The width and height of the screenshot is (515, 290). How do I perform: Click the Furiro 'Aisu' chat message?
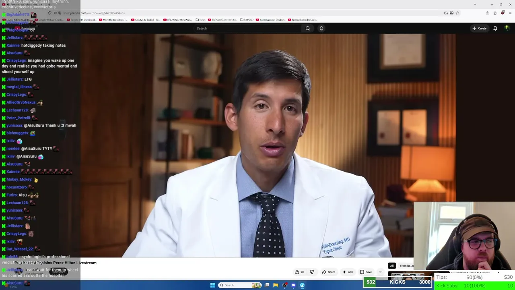click(x=23, y=195)
